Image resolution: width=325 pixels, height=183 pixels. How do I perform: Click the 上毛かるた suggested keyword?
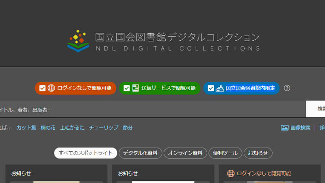(72, 127)
